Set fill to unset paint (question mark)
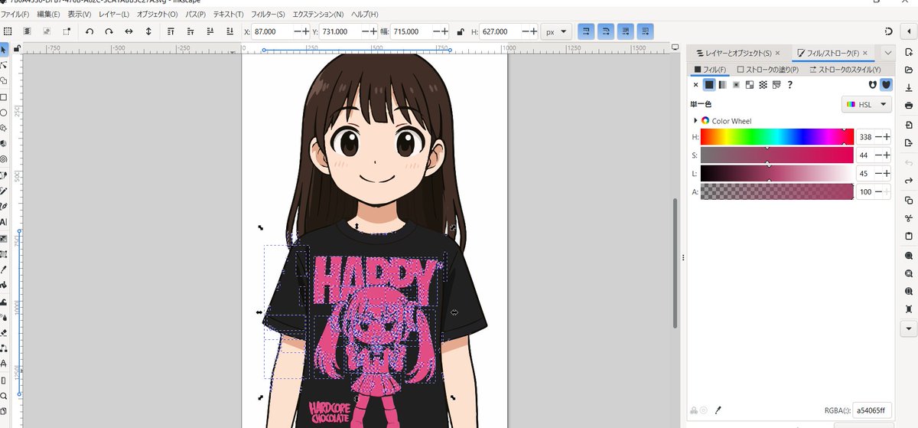 click(789, 85)
